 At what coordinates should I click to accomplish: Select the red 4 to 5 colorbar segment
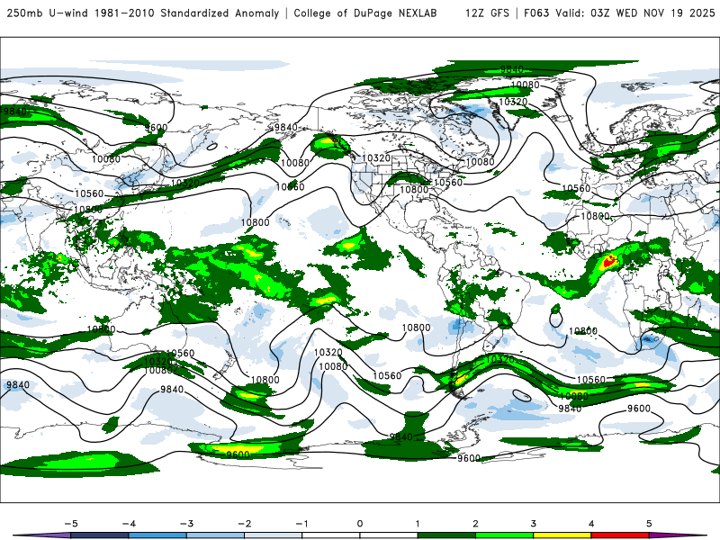pyautogui.click(x=620, y=535)
